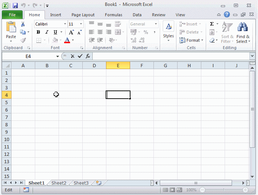
Task: Open Find & Select binoculars
Action: tap(243, 33)
